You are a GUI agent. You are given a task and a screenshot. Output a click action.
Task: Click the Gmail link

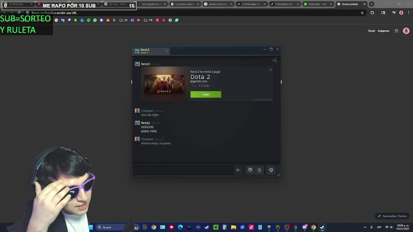coord(371,31)
